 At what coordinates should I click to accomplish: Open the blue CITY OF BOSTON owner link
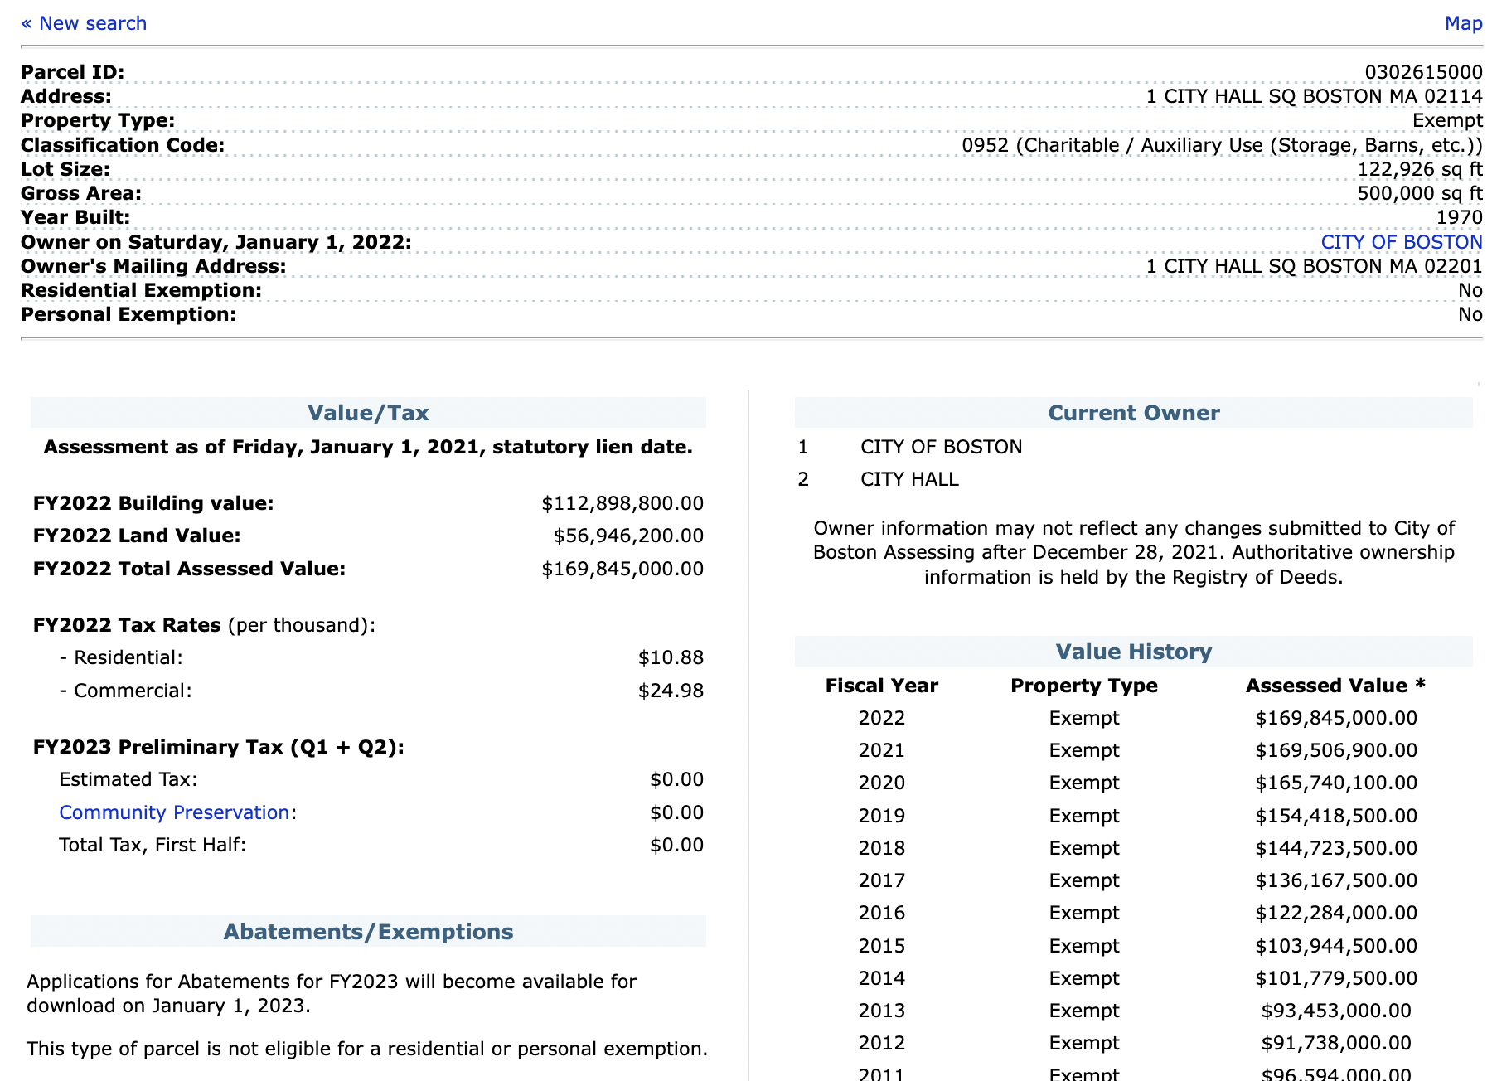point(1401,242)
